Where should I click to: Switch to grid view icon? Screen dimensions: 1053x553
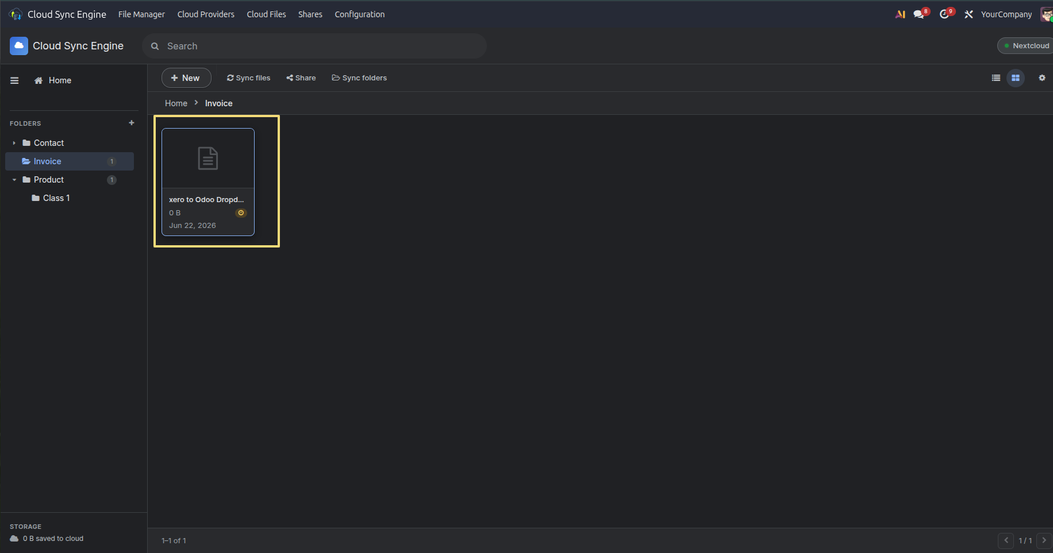click(1016, 78)
